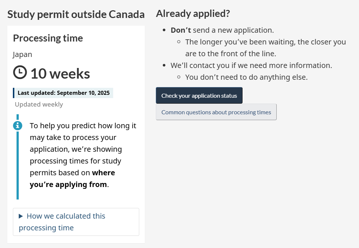Image resolution: width=359 pixels, height=248 pixels.
Task: Click the blue information circle icon
Action: coord(18,126)
